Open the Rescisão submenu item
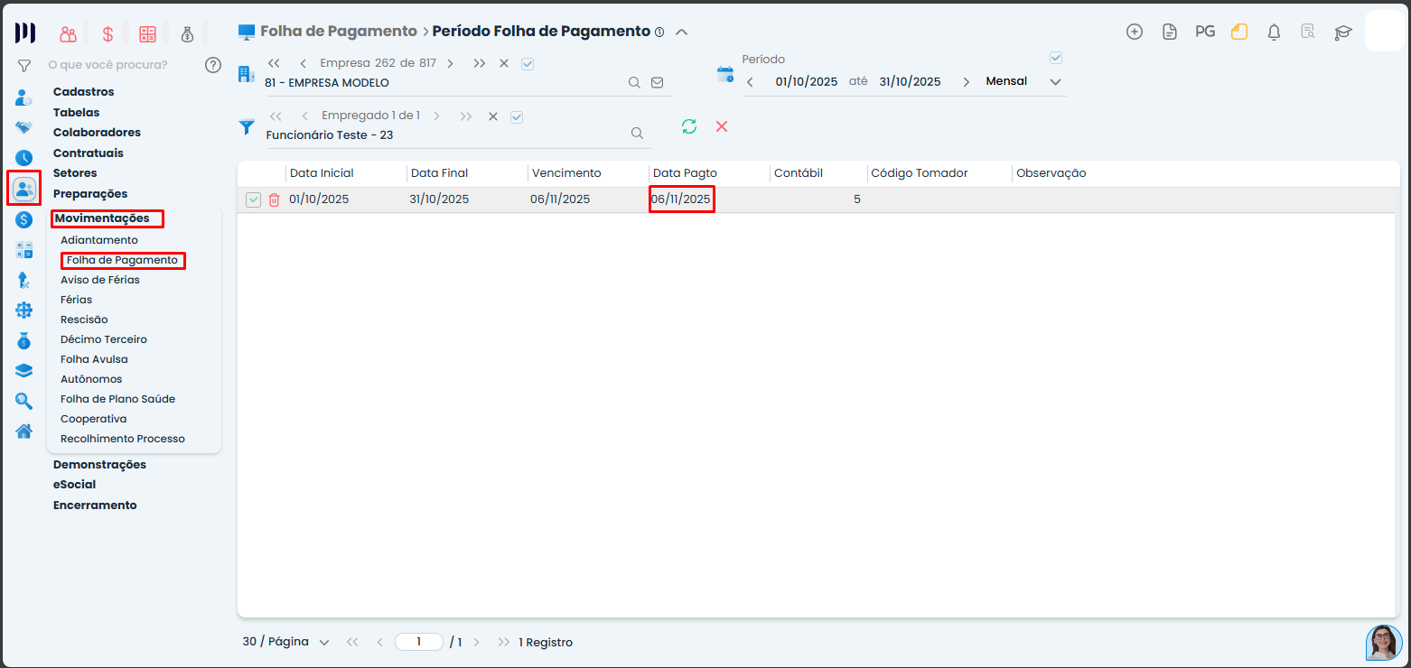 coord(84,320)
